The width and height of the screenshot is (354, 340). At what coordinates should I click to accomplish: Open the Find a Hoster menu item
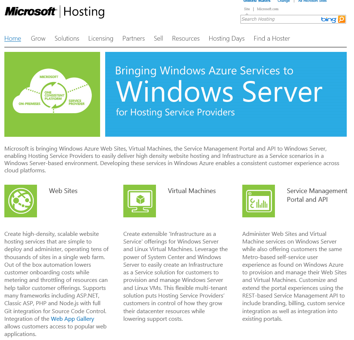pyautogui.click(x=272, y=38)
